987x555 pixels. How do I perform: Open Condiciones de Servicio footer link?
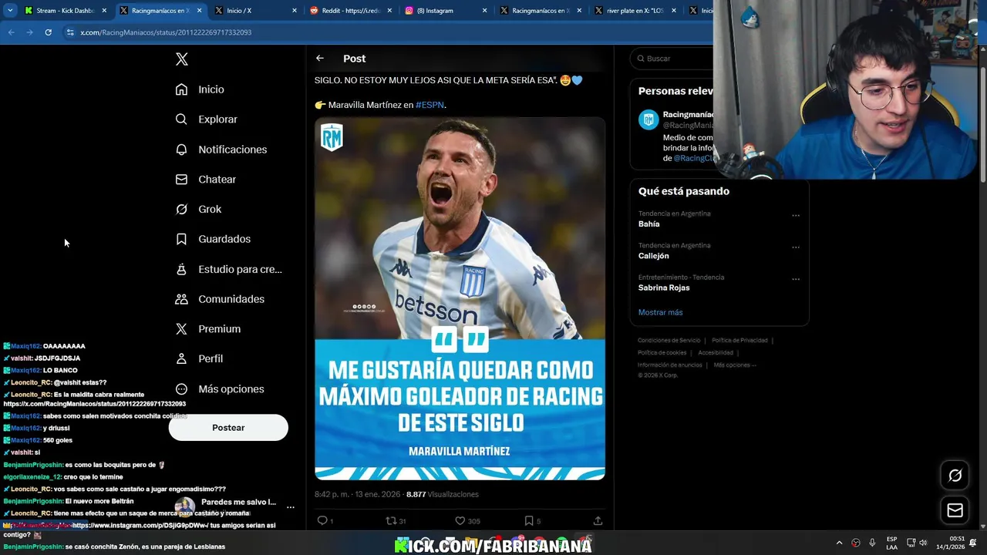click(669, 341)
